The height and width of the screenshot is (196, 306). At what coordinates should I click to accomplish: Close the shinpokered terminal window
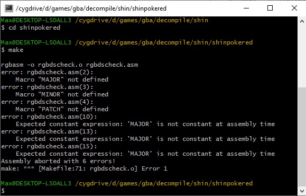coord(294,8)
